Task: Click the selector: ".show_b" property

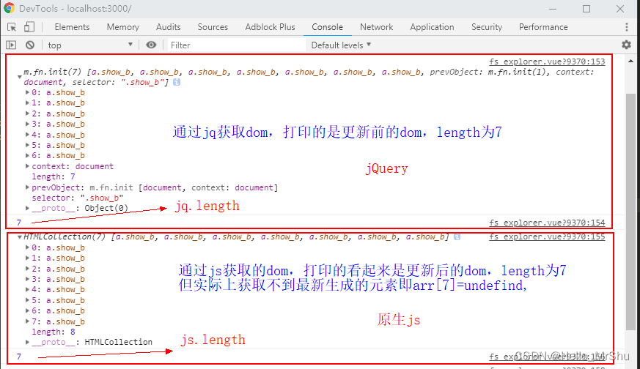Action: [x=78, y=198]
